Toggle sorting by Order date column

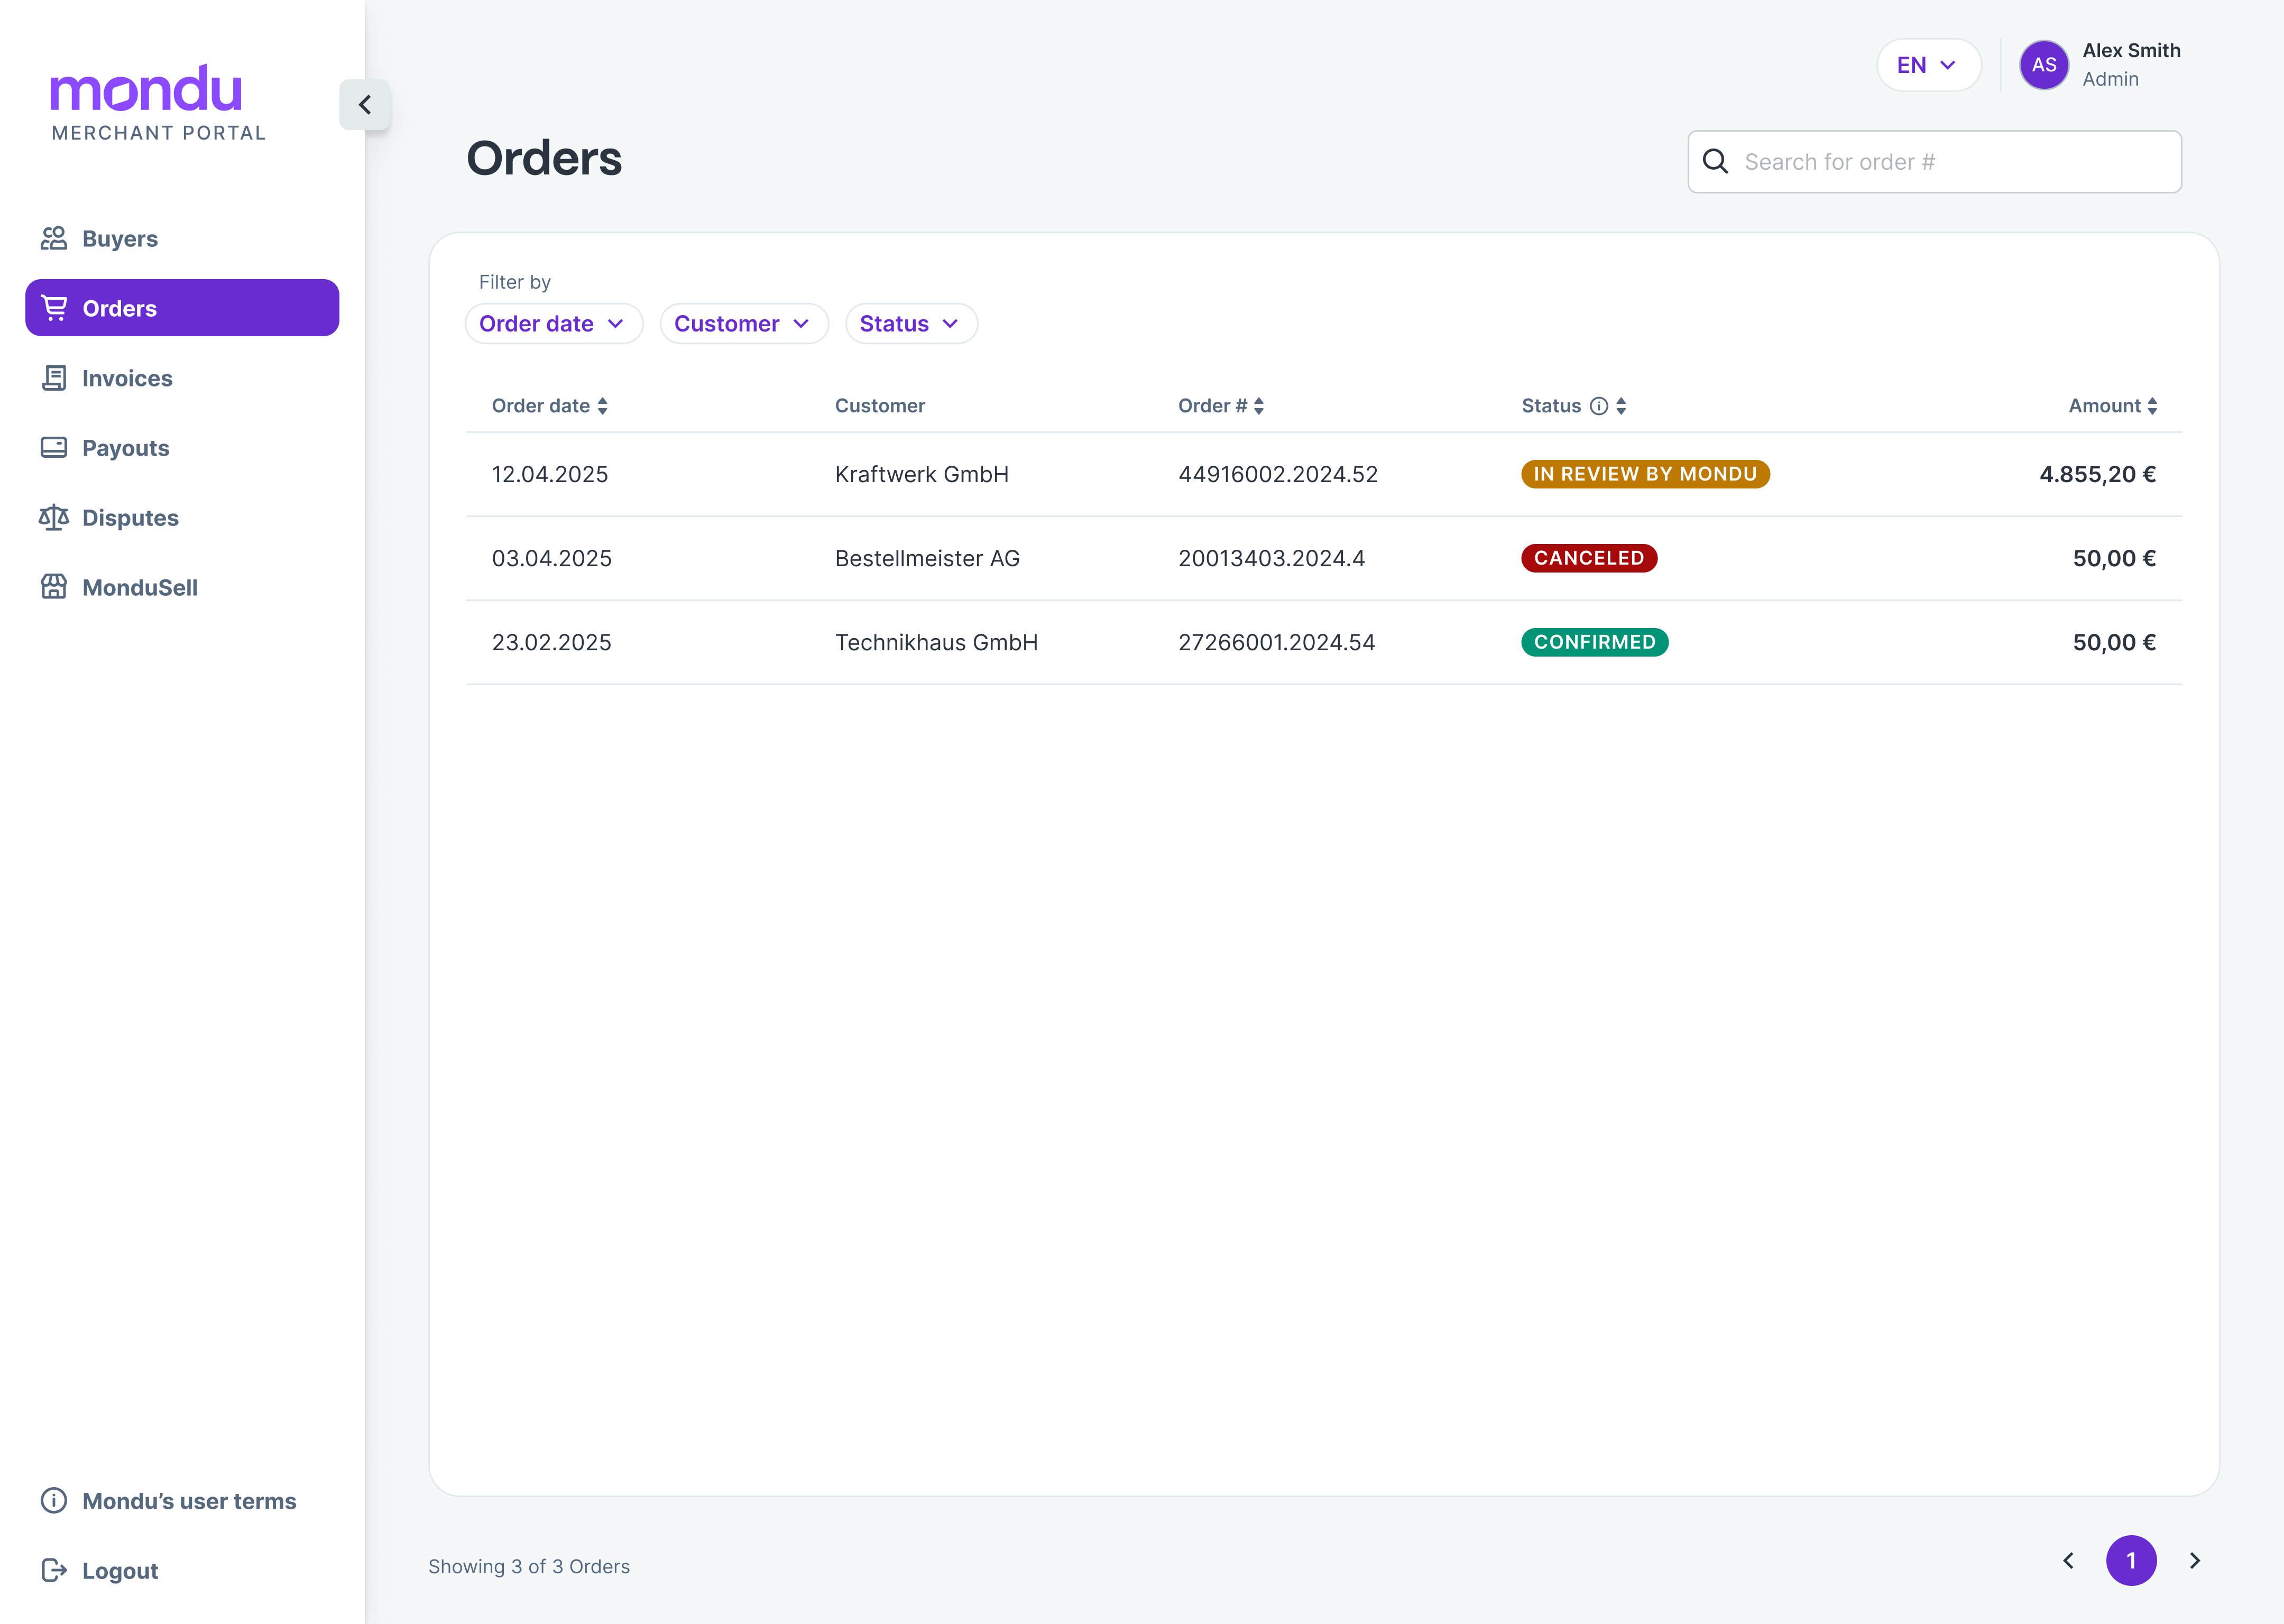(602, 406)
